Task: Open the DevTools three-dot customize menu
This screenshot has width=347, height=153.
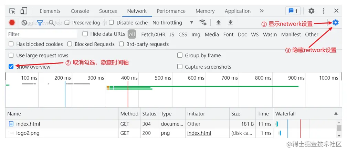Action: tap(324, 11)
